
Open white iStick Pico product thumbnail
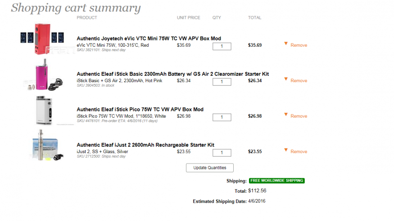pyautogui.click(x=44, y=110)
